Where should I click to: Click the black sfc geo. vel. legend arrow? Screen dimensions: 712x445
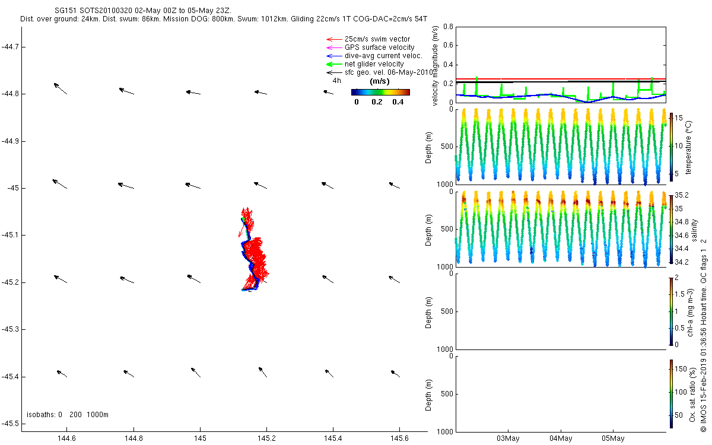coord(334,72)
